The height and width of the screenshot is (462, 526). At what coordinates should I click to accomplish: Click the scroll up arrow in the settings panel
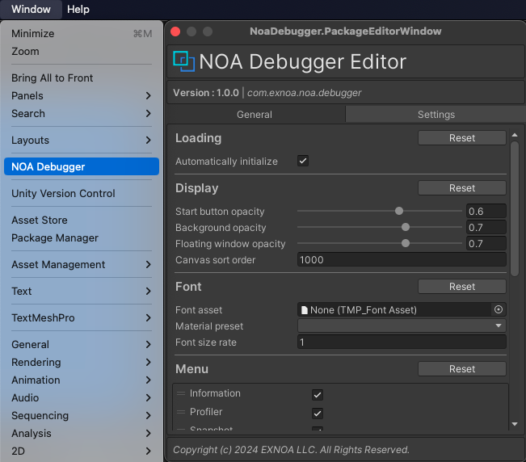515,135
